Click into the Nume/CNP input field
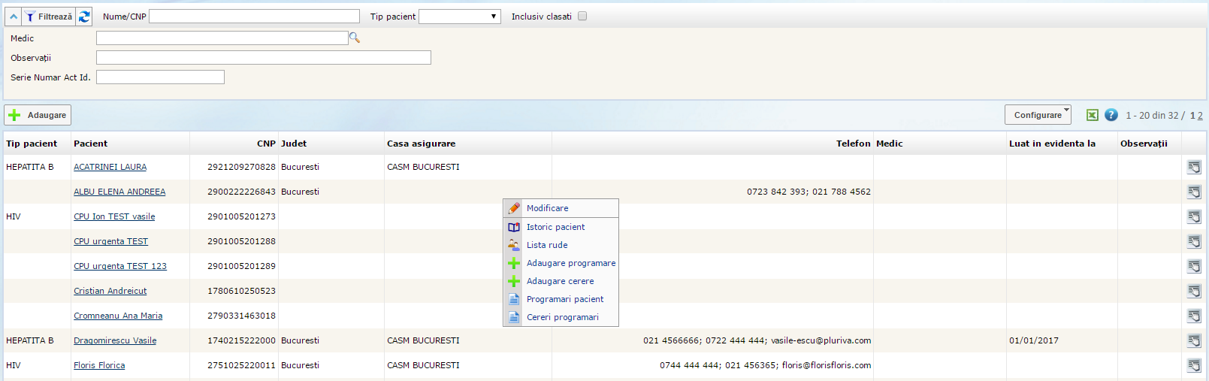Image resolution: width=1209 pixels, height=381 pixels. coord(254,17)
